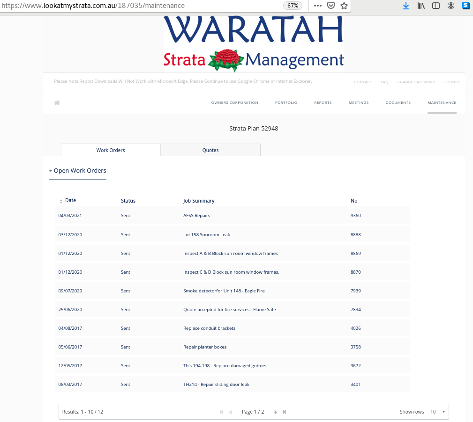This screenshot has width=473, height=422.
Task: Click work order number 3401
Action: (356, 385)
